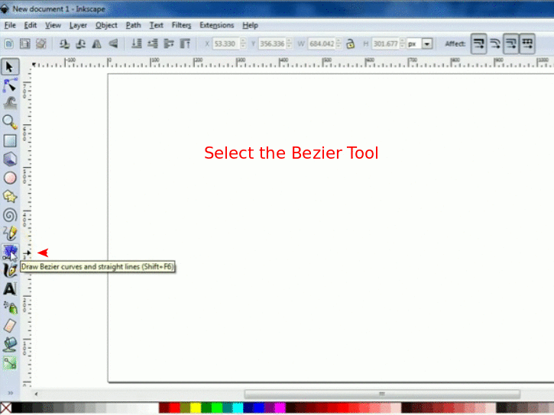
Task: Select the Connector tool
Action: 9,363
